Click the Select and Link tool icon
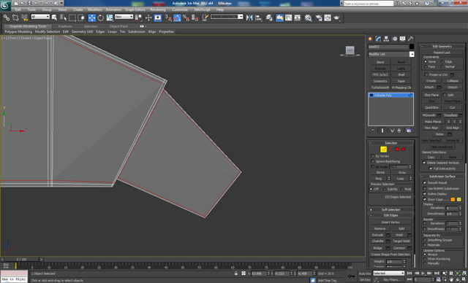Viewport: 468px width, 283px height. tap(7, 18)
